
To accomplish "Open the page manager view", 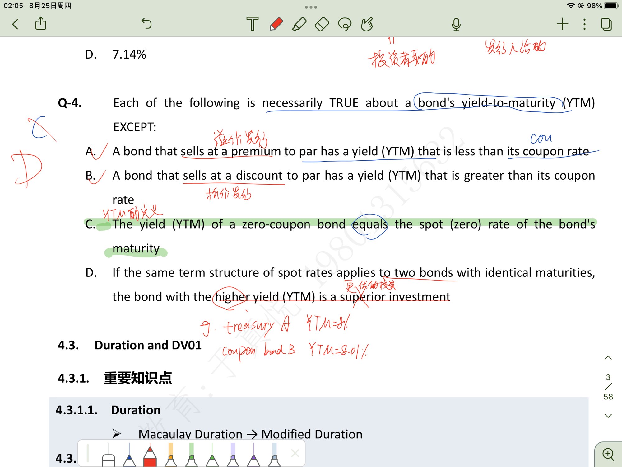I will point(606,24).
